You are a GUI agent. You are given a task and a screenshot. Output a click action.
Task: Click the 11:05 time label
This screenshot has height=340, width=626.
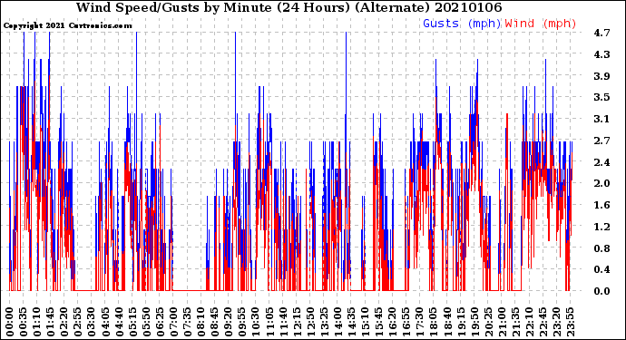click(x=269, y=322)
